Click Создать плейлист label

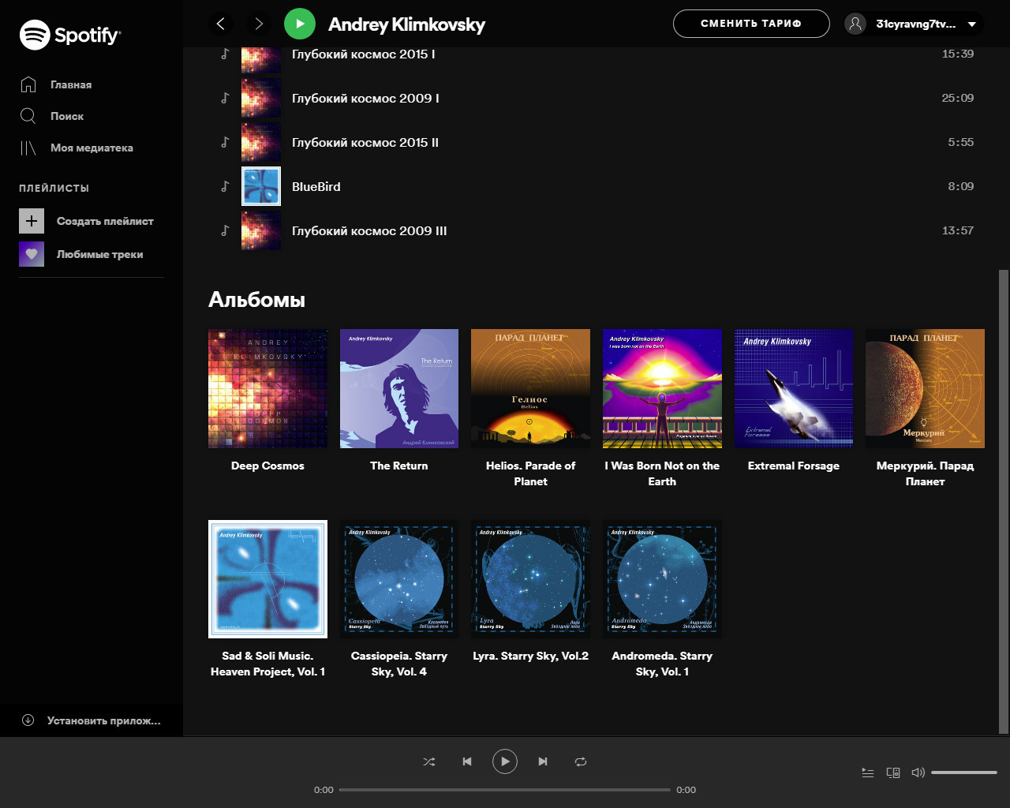click(105, 221)
